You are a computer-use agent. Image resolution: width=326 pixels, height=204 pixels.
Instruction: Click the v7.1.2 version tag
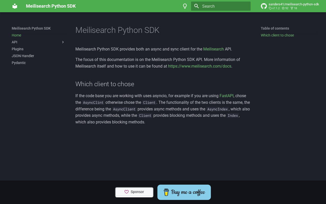274,8
